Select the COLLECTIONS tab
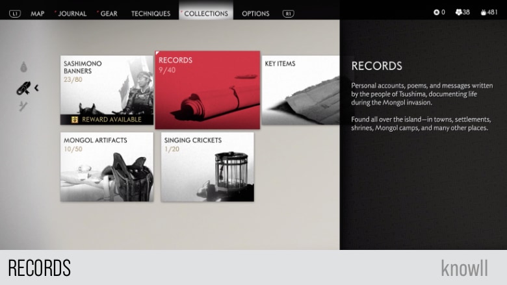The image size is (507, 285). 206,14
